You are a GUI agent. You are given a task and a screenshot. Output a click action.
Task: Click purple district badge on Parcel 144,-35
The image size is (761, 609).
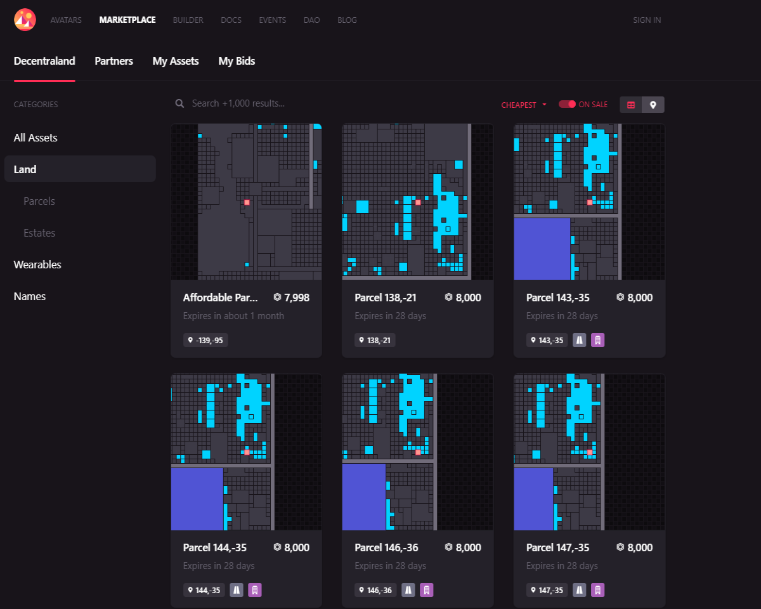[x=255, y=590]
